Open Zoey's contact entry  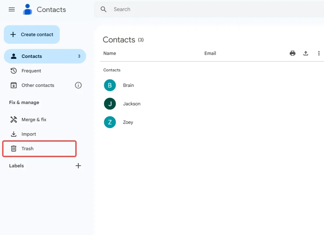128,122
